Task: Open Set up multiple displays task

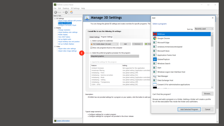Action: pos(66,44)
